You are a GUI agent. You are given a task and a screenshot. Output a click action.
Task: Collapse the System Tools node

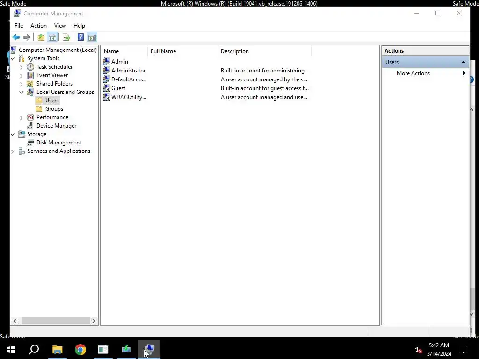[x=13, y=58]
